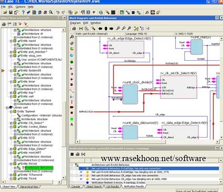Expand the Entity: trap node
The width and height of the screenshot is (223, 192).
[11, 93]
